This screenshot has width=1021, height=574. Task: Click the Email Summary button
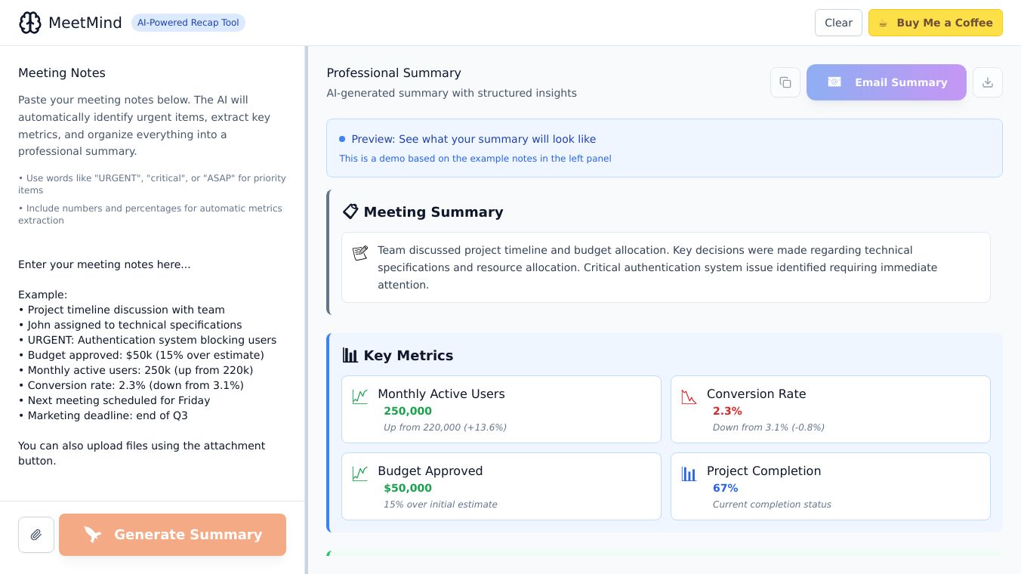[886, 82]
